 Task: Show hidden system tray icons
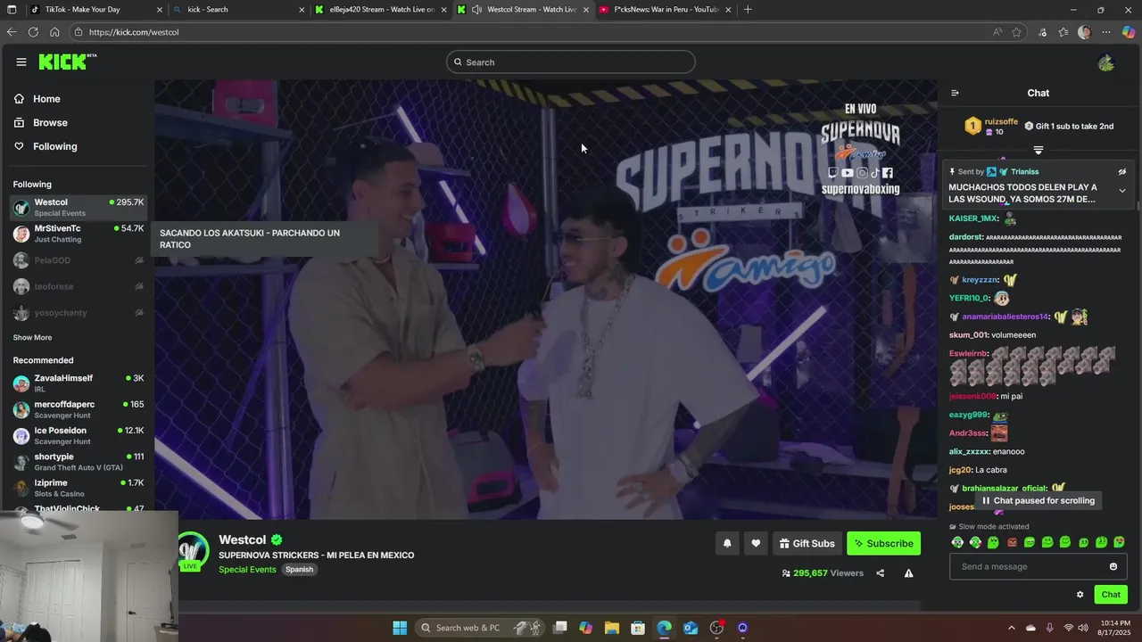coord(1011,628)
